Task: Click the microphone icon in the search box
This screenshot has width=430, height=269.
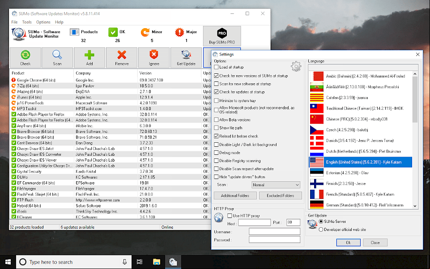Action: pyautogui.click(x=124, y=262)
